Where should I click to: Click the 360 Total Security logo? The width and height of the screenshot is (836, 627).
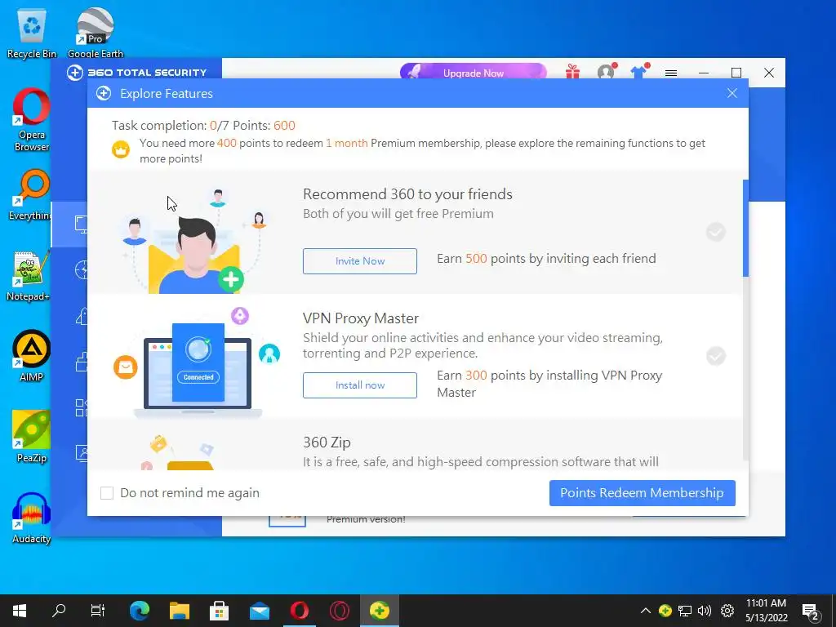[x=136, y=73]
